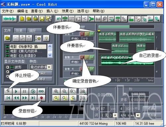This screenshot has height=127, width=166.
Task: Open the 查看(V) menu
Action: tap(37, 11)
